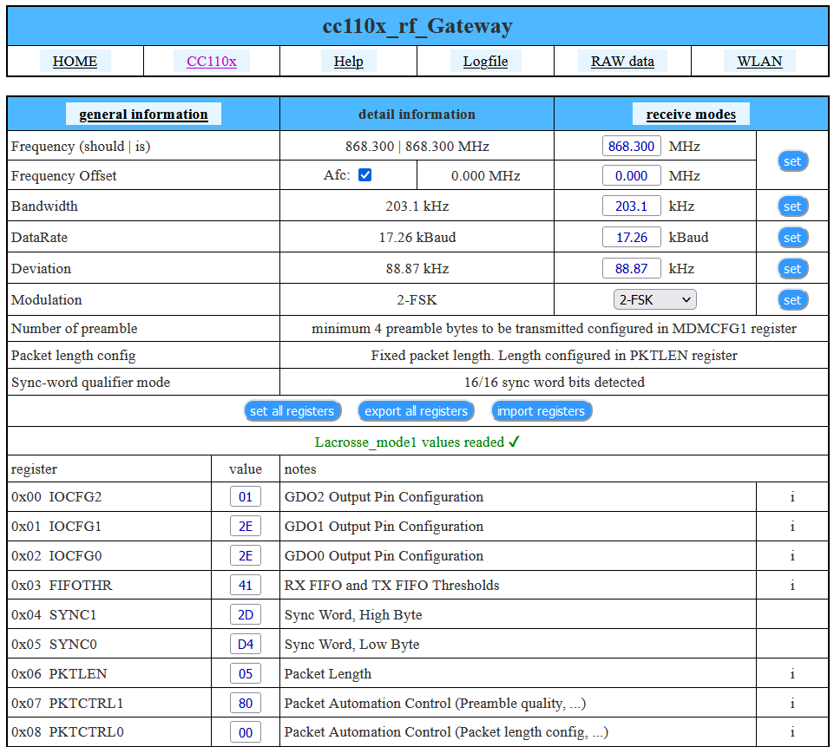
Task: Click the '868.300 | 868.300 MHz' detail value
Action: [417, 147]
